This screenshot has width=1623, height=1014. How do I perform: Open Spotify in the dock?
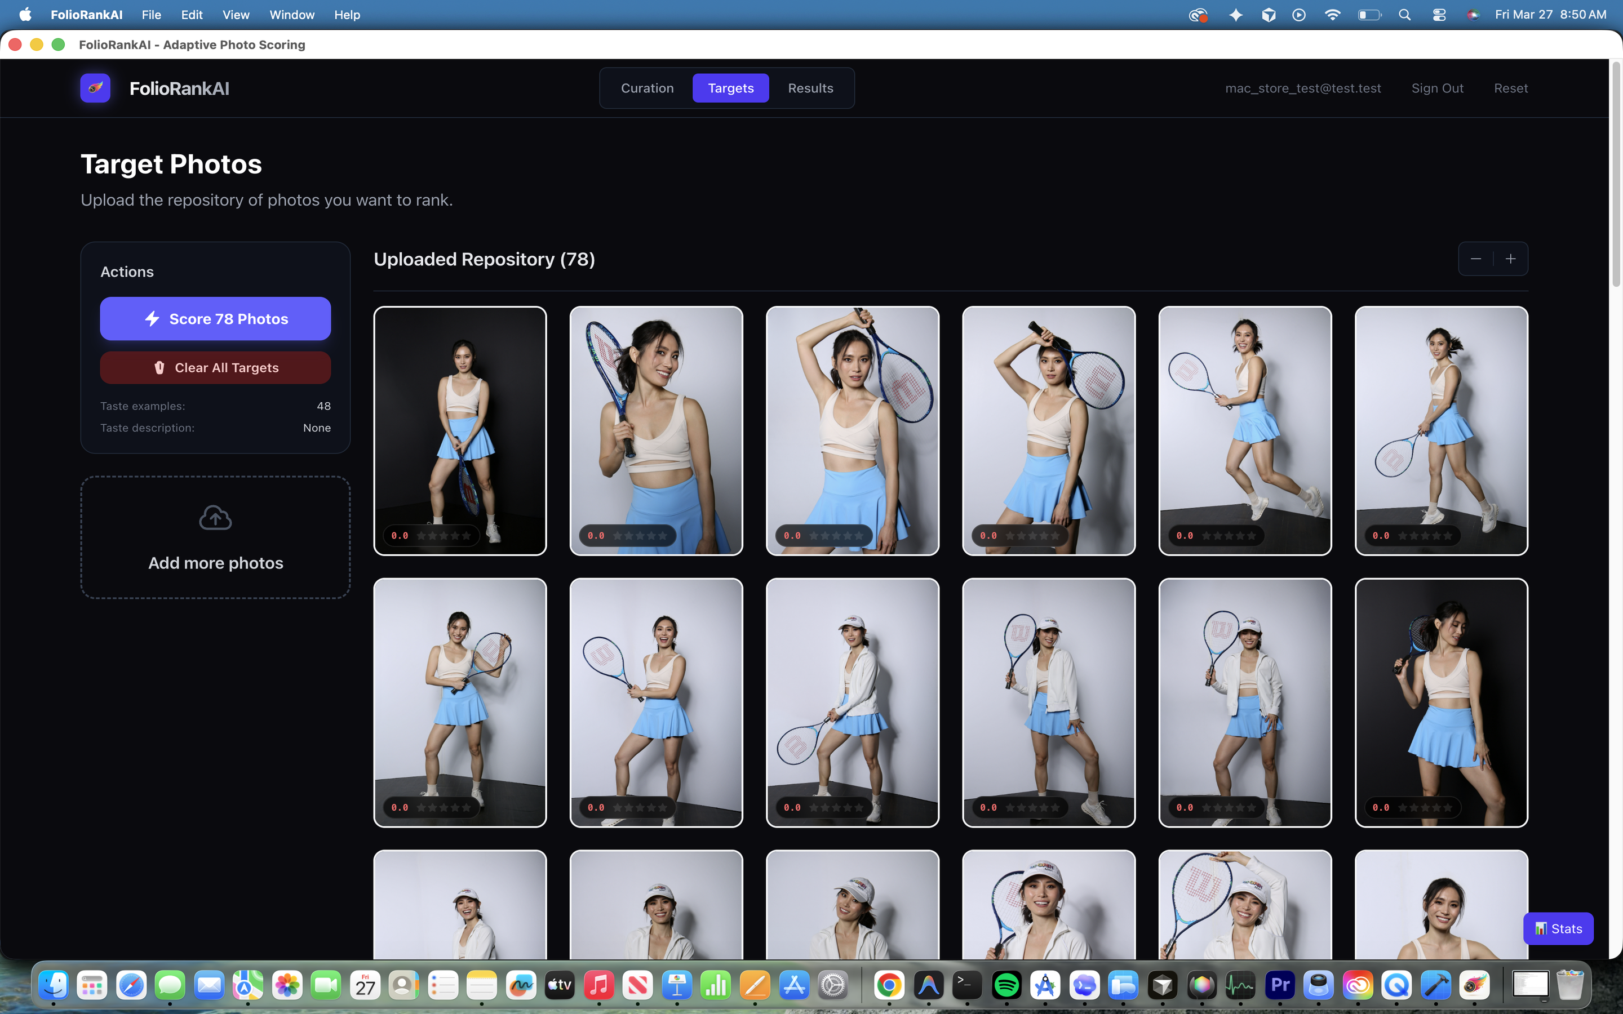[1006, 985]
